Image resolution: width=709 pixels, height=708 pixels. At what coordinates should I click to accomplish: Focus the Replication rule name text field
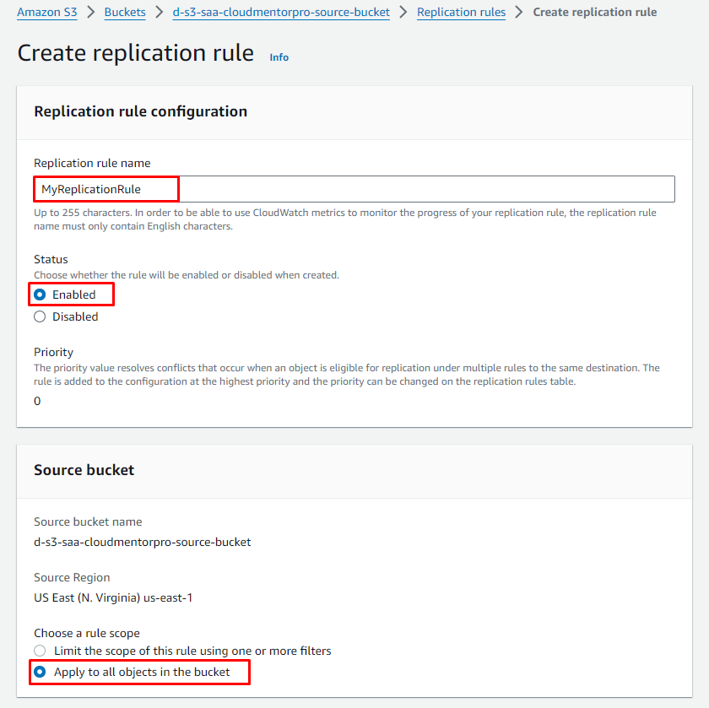(x=354, y=189)
